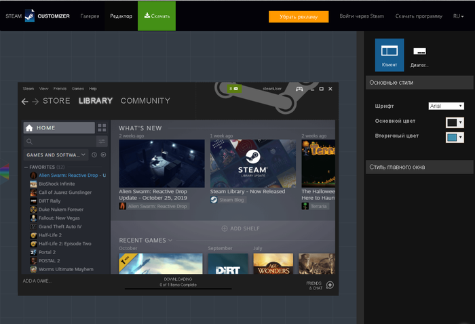Image resolution: width=475 pixels, height=324 pixels.
Task: Go to the STORE section in preview
Action: (56, 101)
